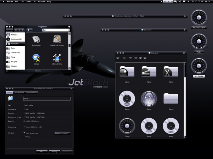Open the Edit menu
This screenshot has height=159, width=213.
pyautogui.click(x=22, y=1)
